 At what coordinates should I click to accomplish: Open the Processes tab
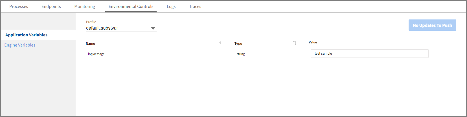(19, 6)
